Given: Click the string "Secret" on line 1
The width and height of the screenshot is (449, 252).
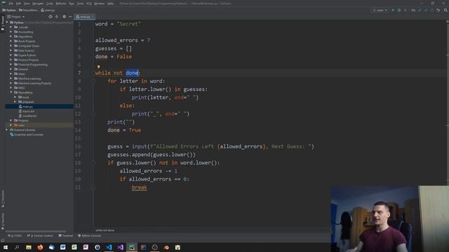Looking at the screenshot, I should coord(129,24).
